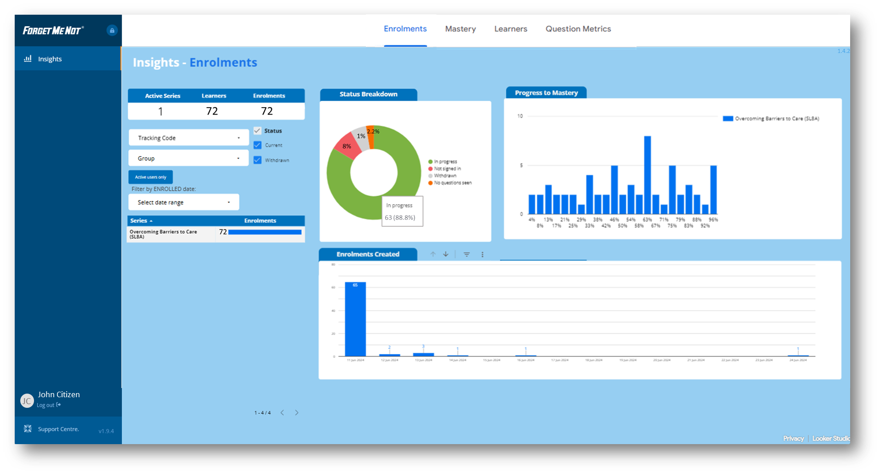880x474 pixels.
Task: Go to previous page of series table
Action: (282, 412)
